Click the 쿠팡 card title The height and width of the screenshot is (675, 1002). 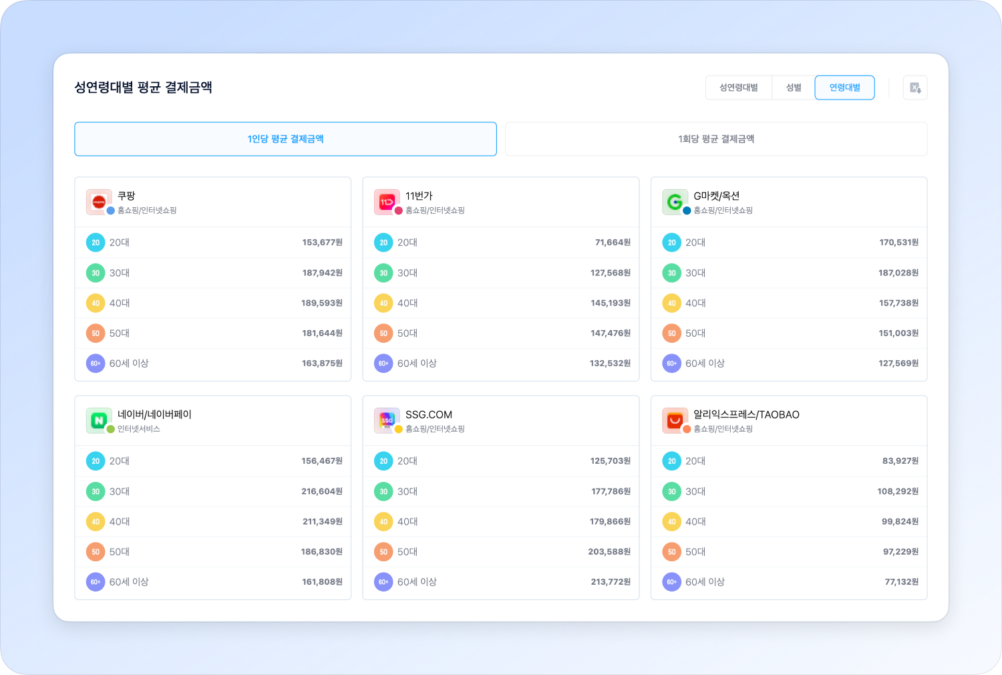pyautogui.click(x=126, y=196)
